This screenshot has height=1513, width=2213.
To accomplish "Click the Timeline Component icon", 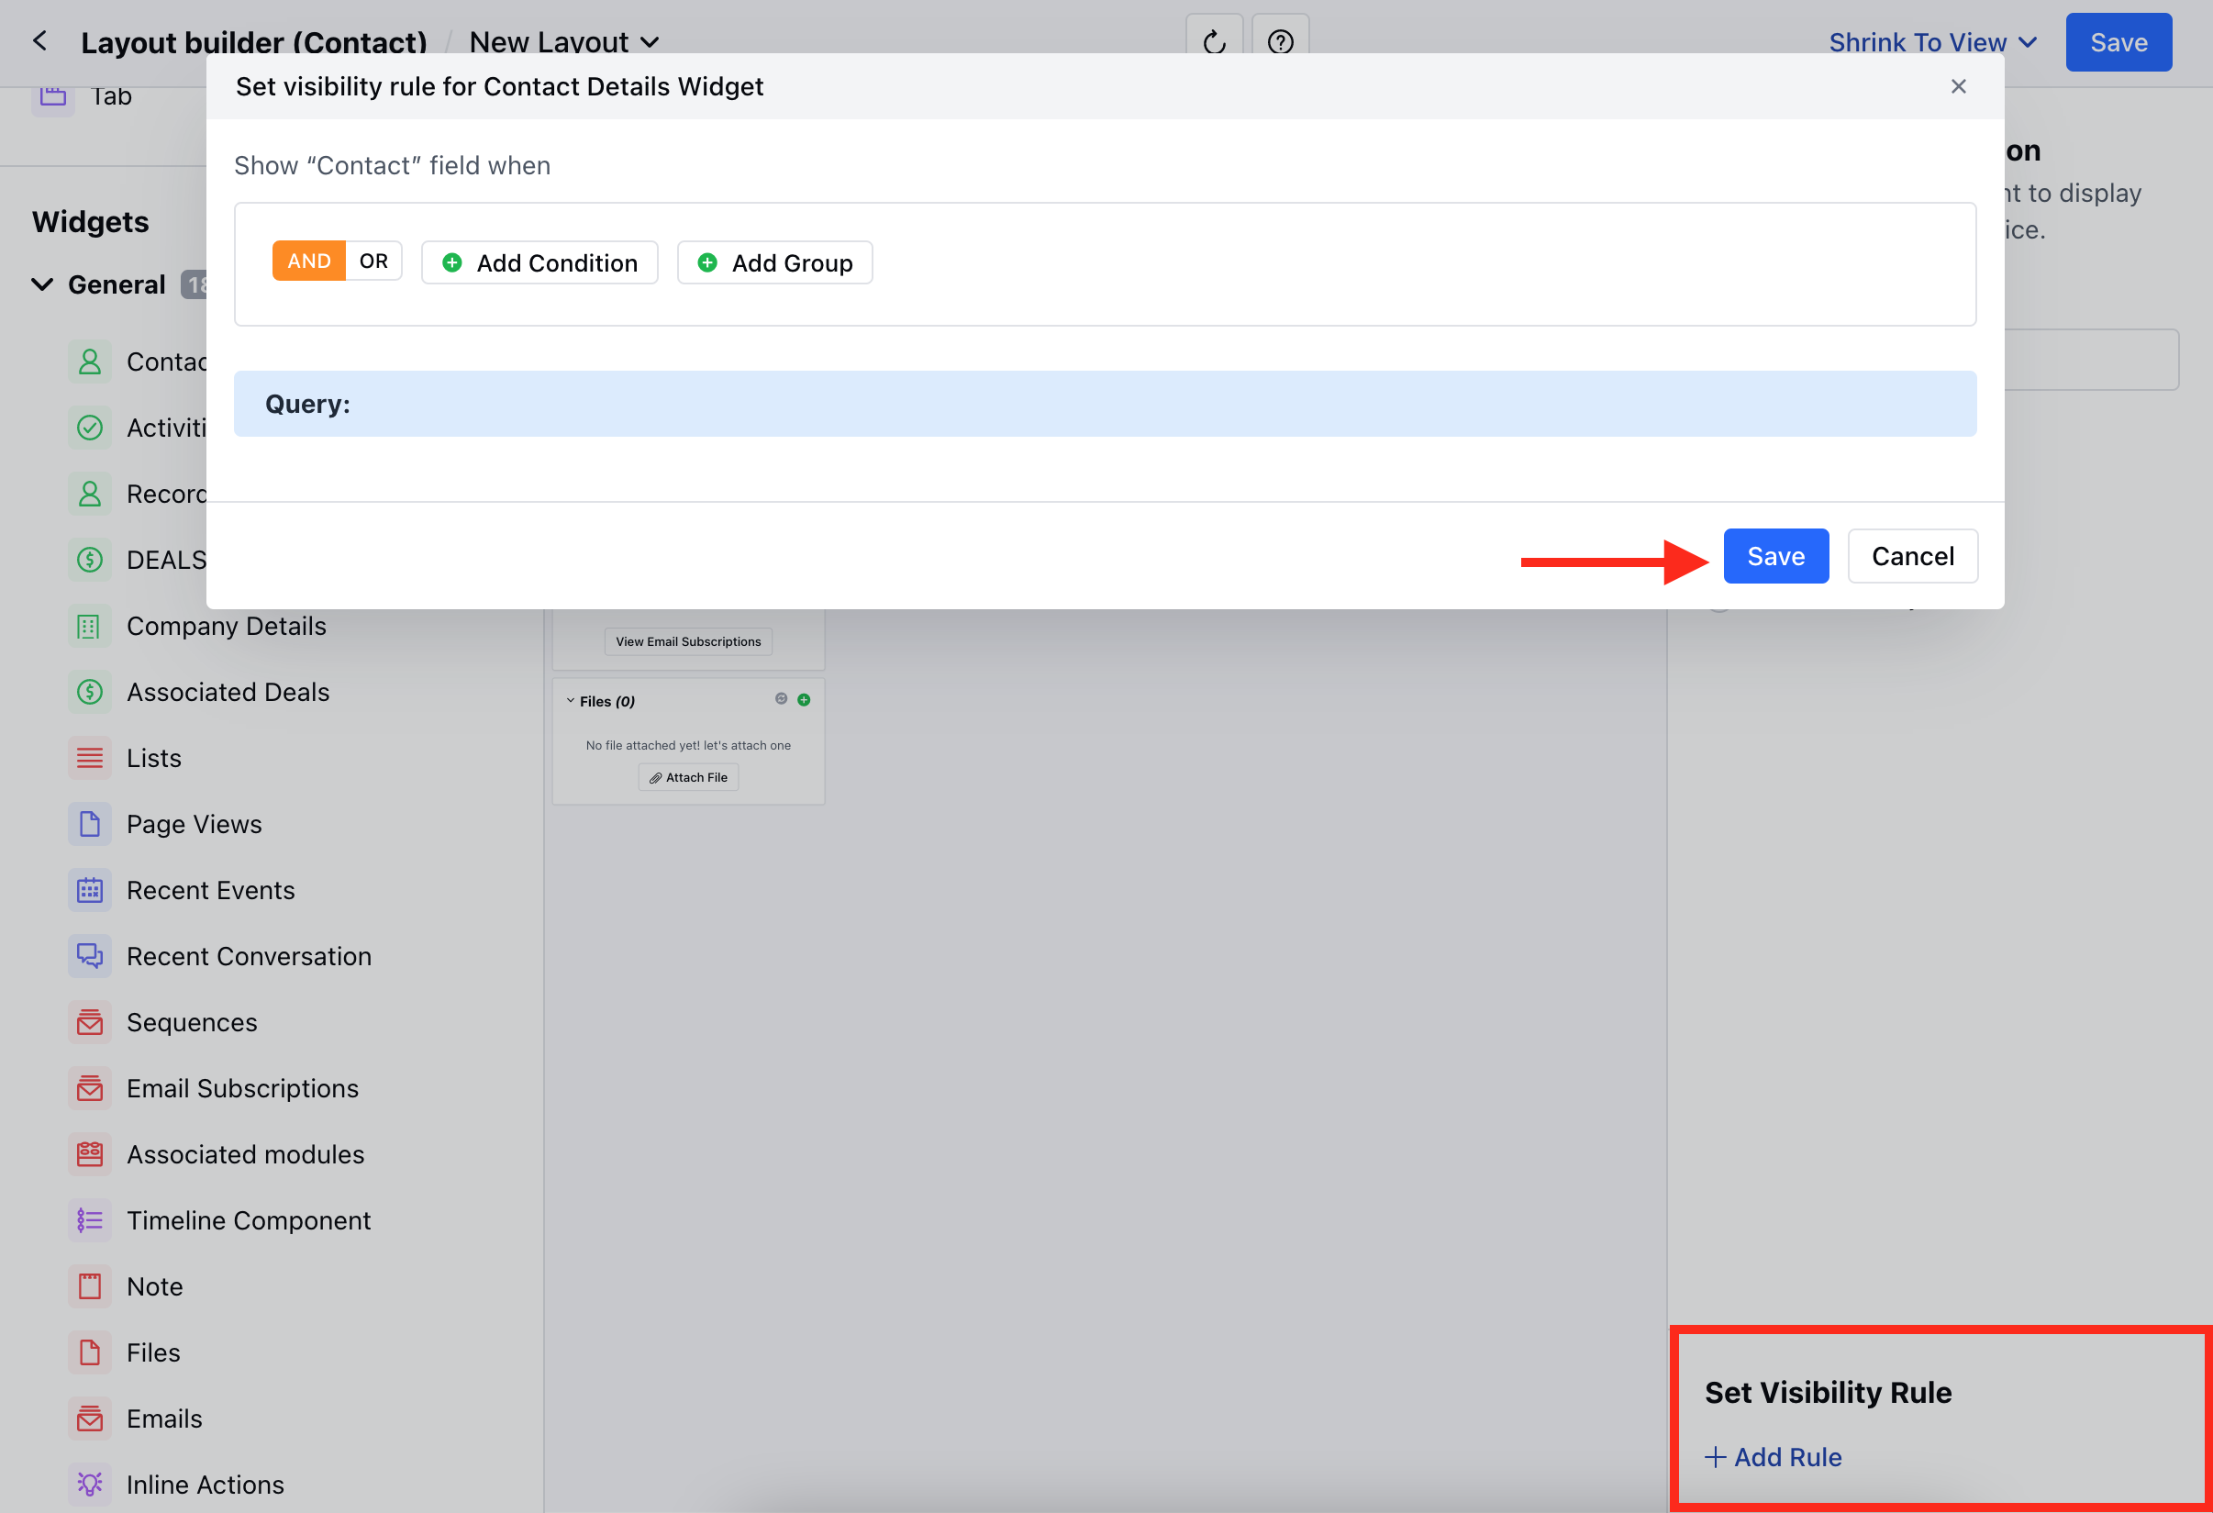I will pyautogui.click(x=90, y=1219).
